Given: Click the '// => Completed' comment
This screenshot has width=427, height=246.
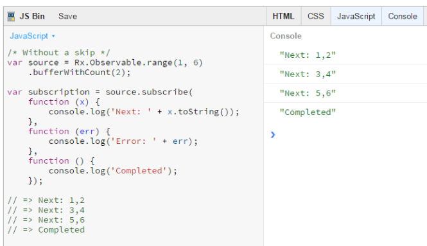Looking at the screenshot, I should pyautogui.click(x=46, y=230).
